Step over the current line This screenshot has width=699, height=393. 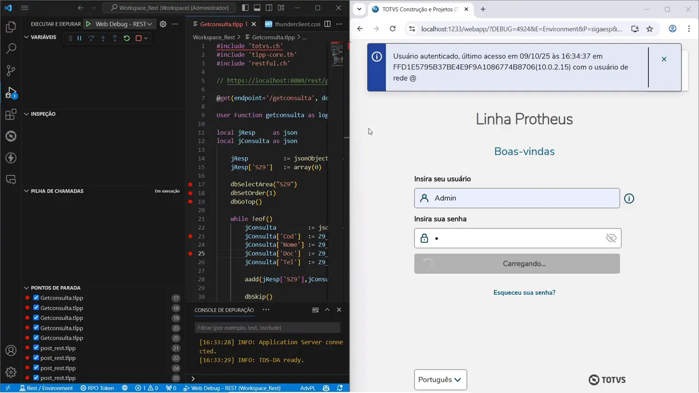tap(91, 38)
